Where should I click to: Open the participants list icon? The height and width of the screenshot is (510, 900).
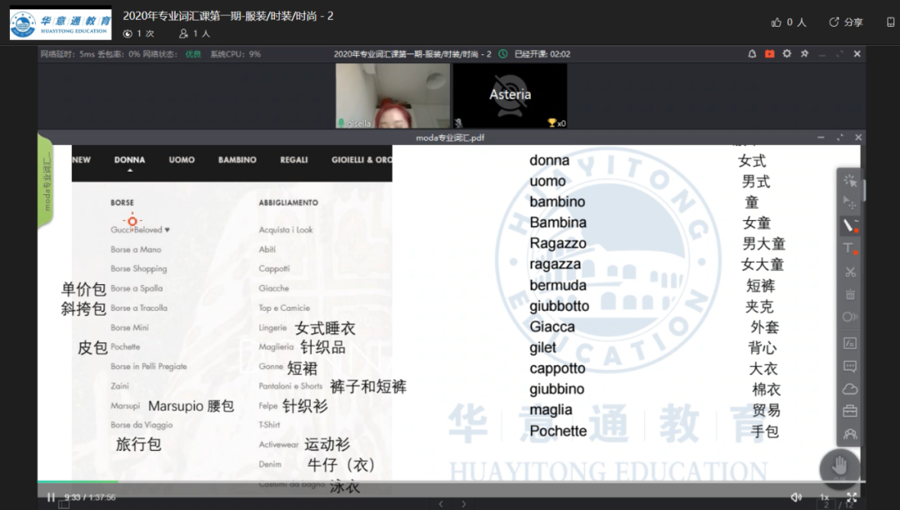coord(850,434)
